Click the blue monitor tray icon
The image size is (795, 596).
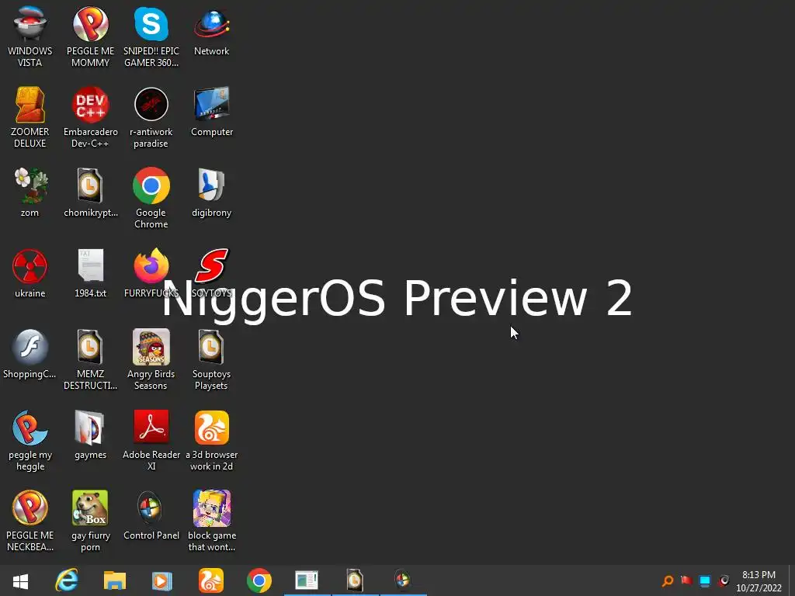(x=705, y=580)
